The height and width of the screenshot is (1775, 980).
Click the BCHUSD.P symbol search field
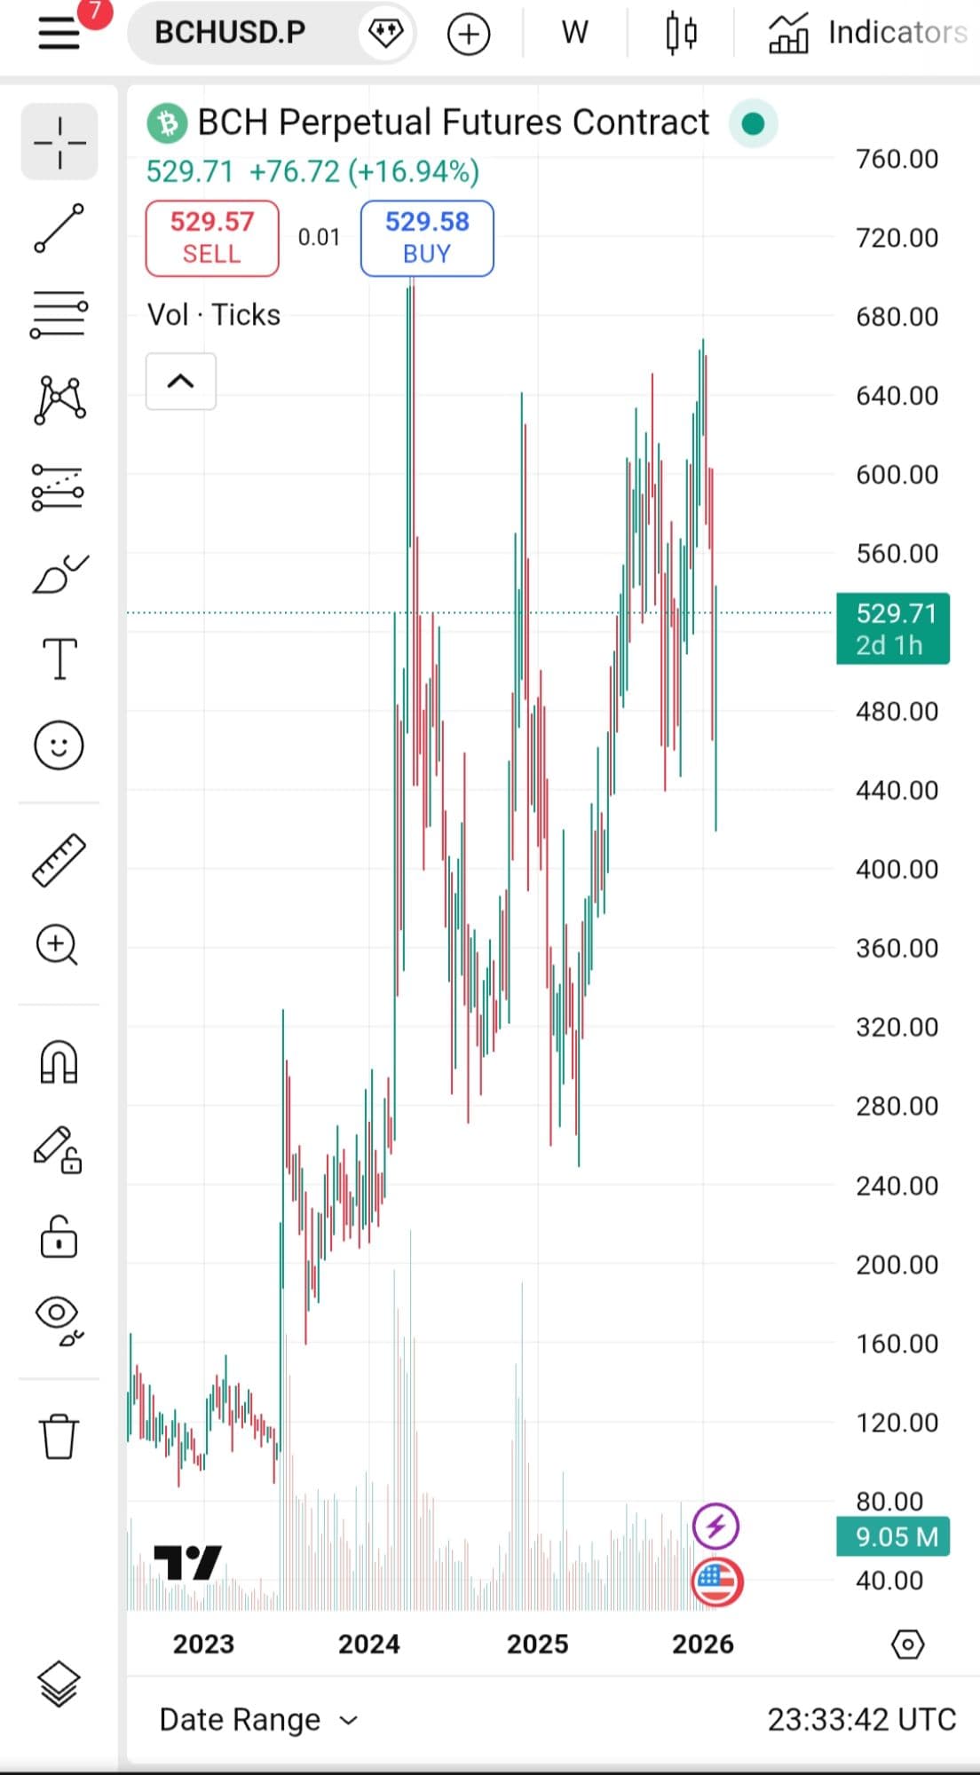[x=231, y=34]
